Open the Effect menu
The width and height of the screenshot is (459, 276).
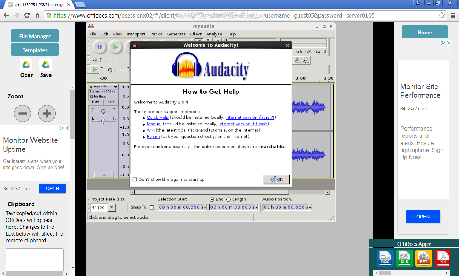coord(196,34)
